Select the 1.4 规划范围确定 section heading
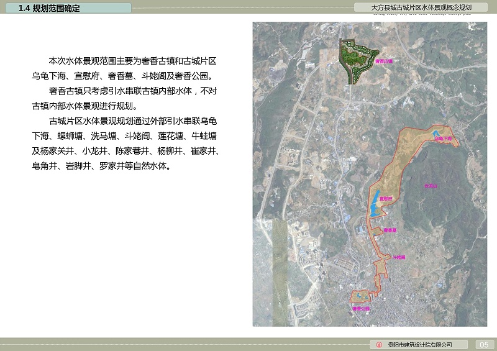Image resolution: width=497 pixels, height=351 pixels. (50, 9)
